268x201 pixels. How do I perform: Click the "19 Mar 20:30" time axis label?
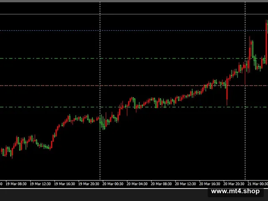(x=89, y=184)
